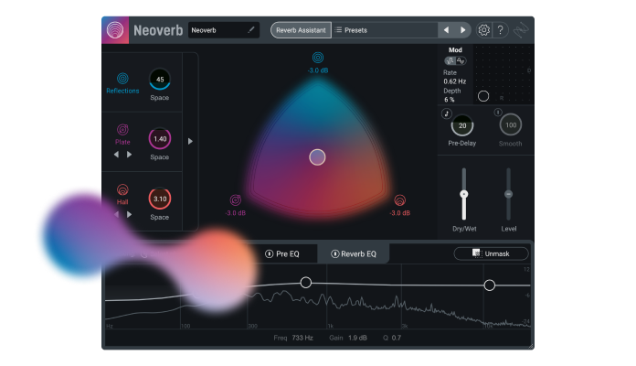636x366 pixels.
Task: Click the Plate -3.0 dB value
Action: pos(236,213)
